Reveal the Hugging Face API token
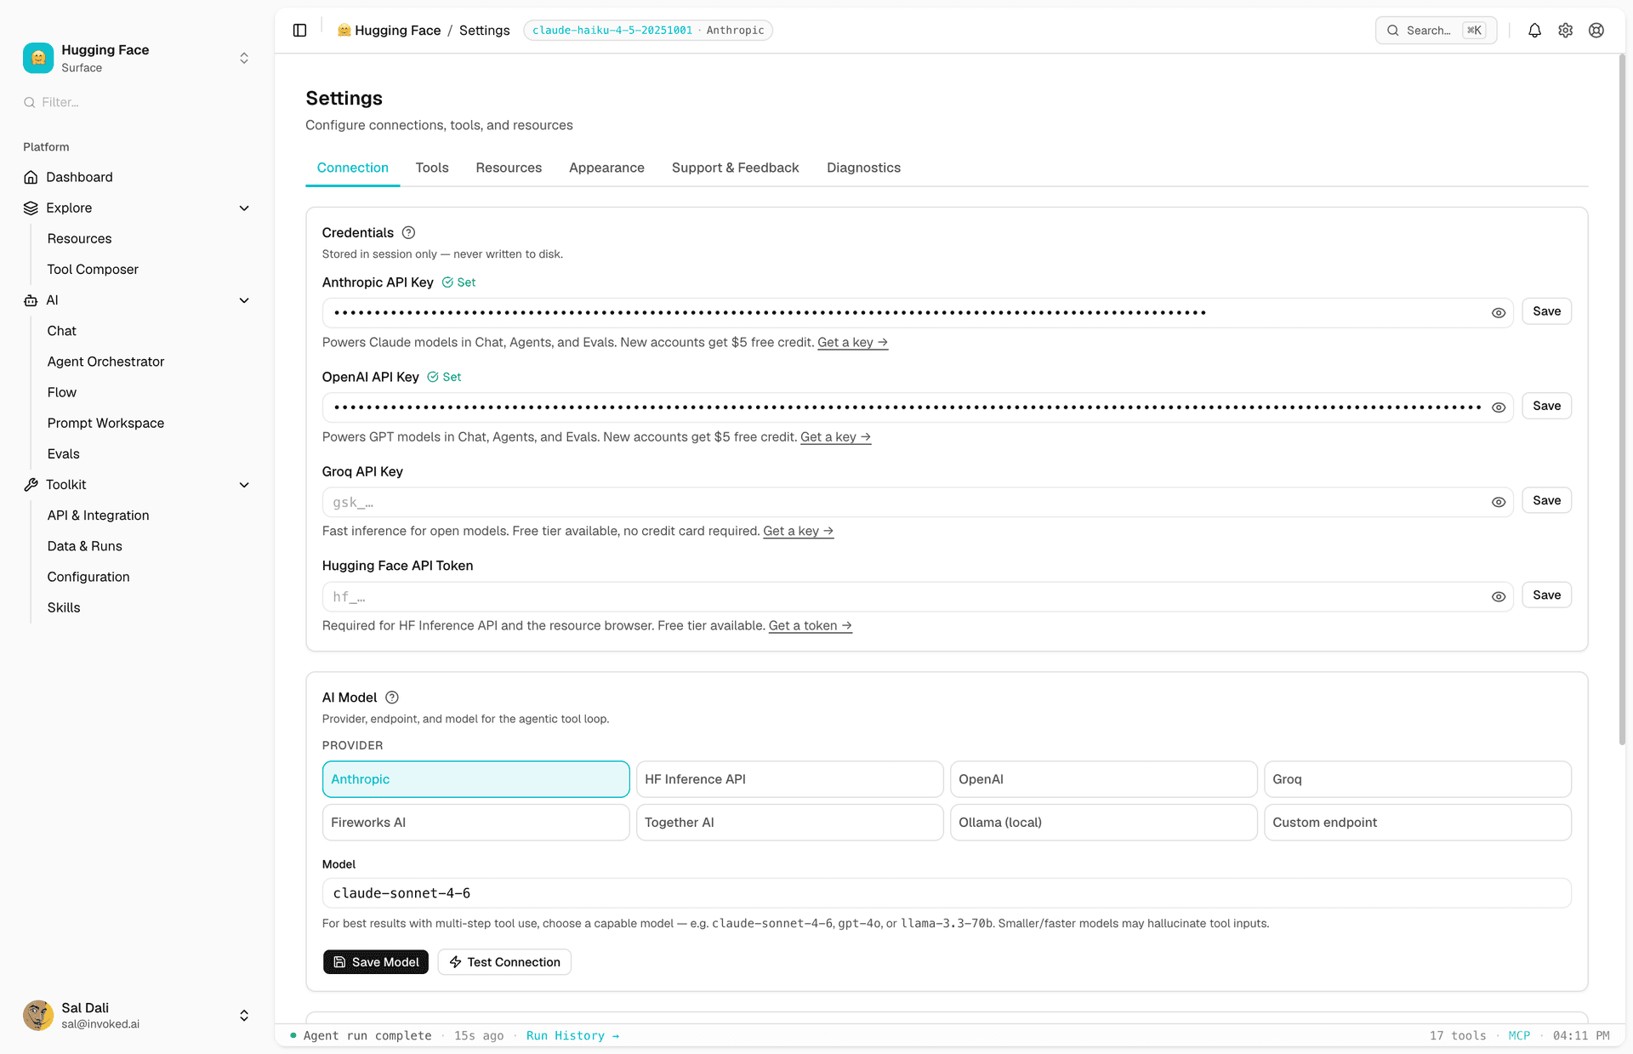The height and width of the screenshot is (1054, 1633). pyautogui.click(x=1499, y=597)
